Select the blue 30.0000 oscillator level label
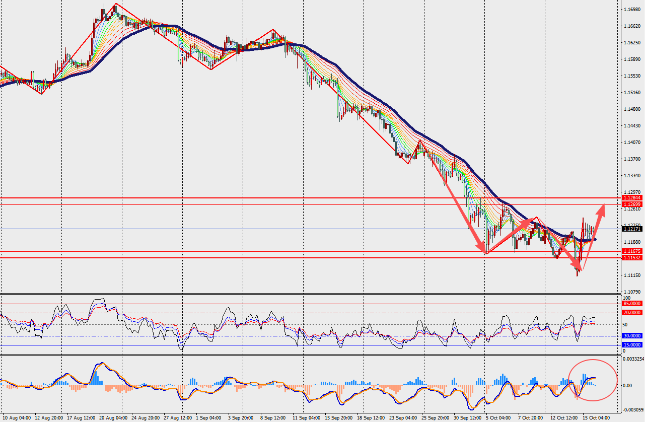The width and height of the screenshot is (645, 422). pos(632,335)
